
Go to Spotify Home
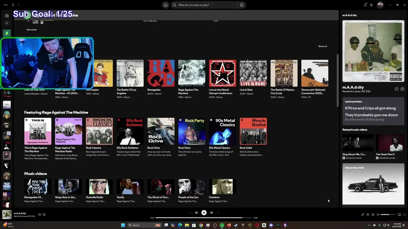[x=165, y=5]
